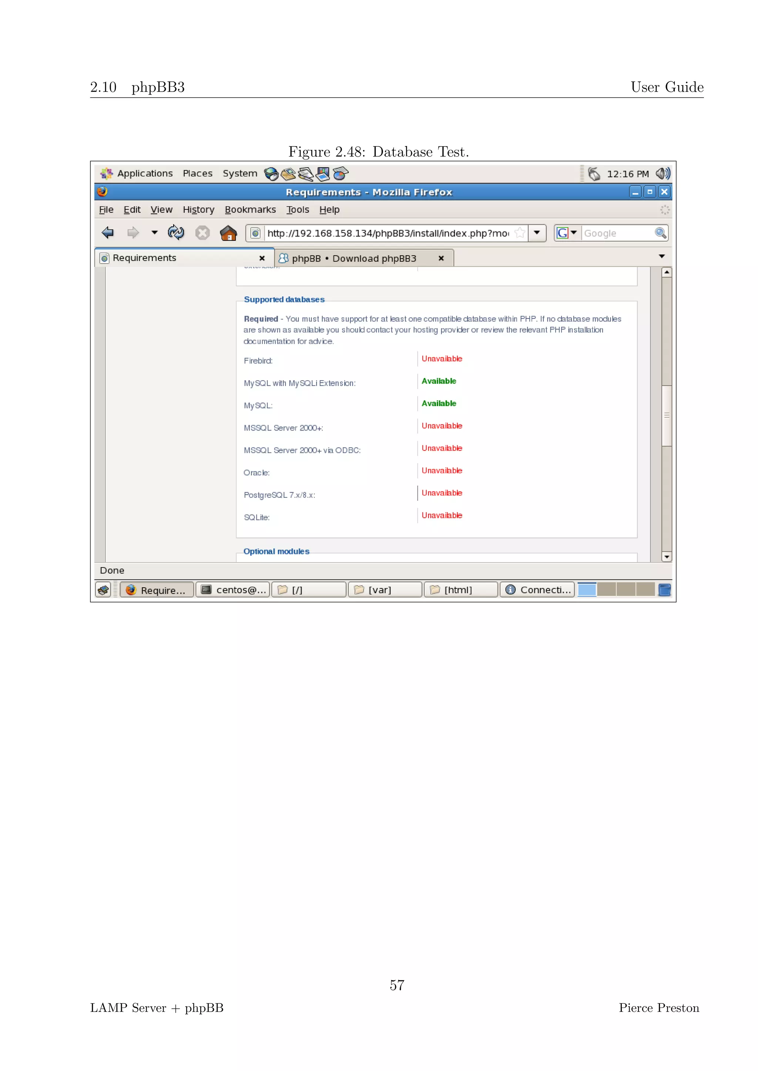Open the File menu
The image size is (758, 1071).
click(x=106, y=210)
